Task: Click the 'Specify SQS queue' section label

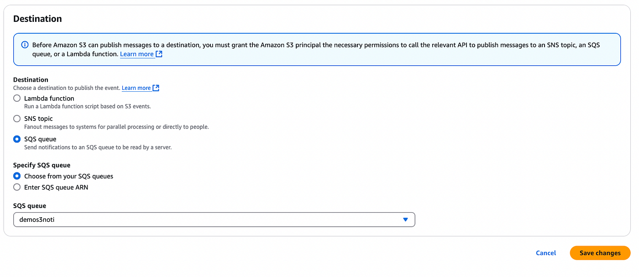Action: [42, 165]
